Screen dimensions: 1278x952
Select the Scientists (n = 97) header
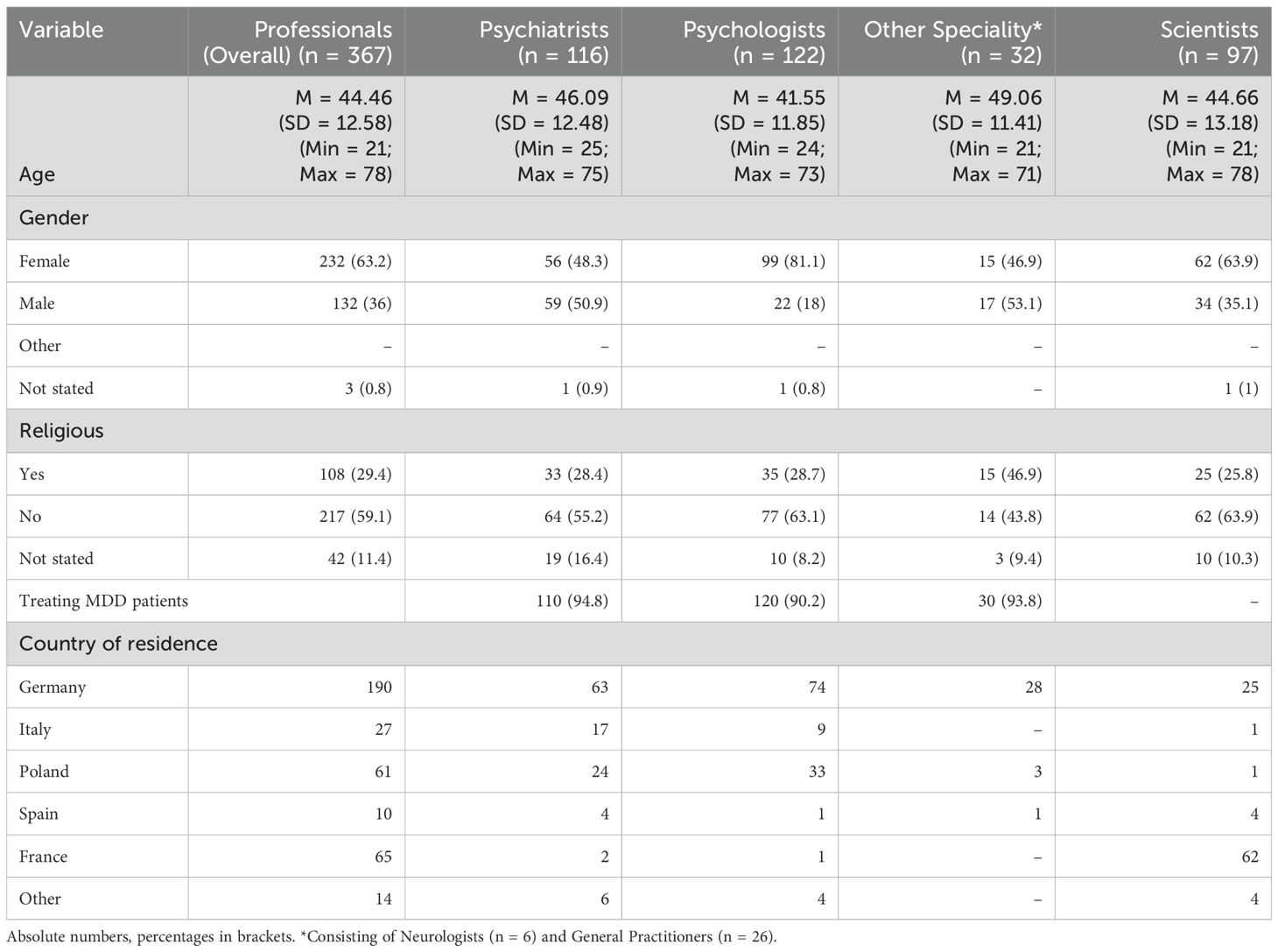[1209, 42]
